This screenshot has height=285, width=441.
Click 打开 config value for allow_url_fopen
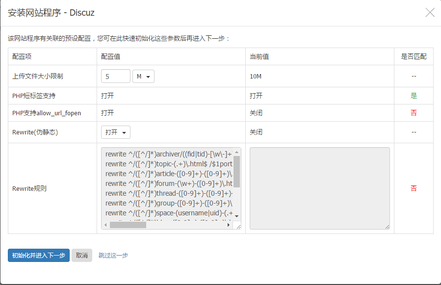coord(107,113)
